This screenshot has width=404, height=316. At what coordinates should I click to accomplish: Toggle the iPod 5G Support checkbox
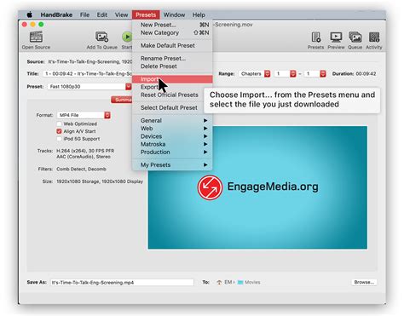coord(59,139)
